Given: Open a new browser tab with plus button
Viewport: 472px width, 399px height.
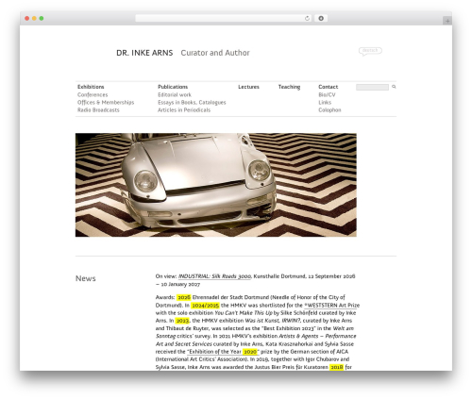Looking at the screenshot, I should [x=447, y=21].
